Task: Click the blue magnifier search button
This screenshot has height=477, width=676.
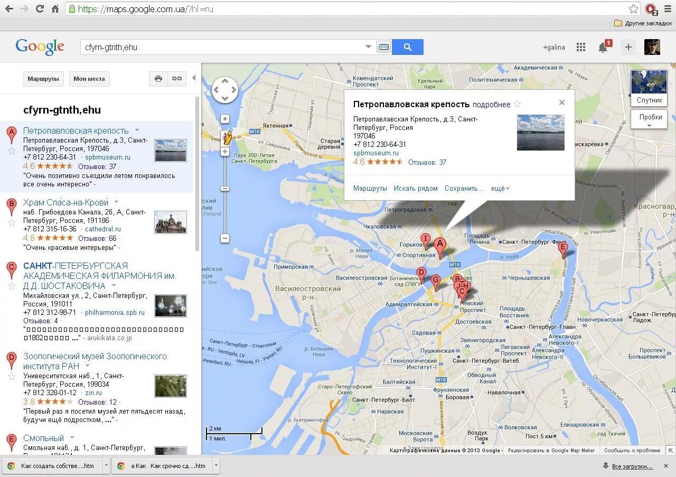Action: pos(408,47)
